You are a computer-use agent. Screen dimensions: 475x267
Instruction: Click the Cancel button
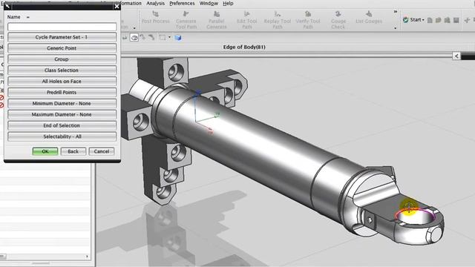click(x=102, y=151)
